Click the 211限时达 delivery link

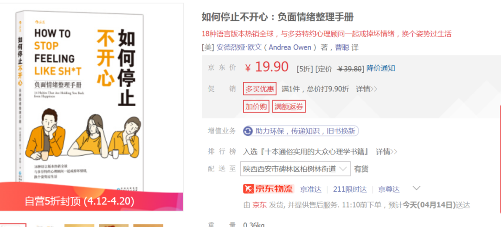[350, 189]
